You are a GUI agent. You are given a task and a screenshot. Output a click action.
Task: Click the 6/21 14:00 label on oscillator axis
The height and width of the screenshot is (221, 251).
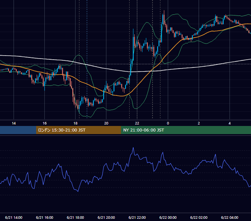pyautogui.click(x=14, y=217)
